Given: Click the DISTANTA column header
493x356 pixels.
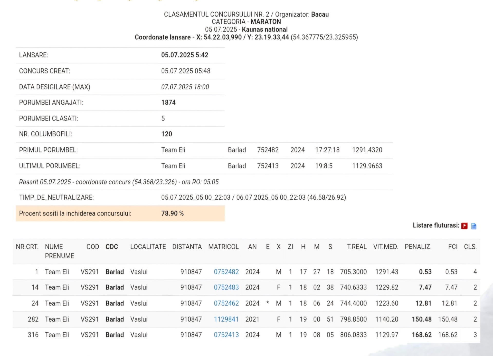Looking at the screenshot, I should click(187, 247).
